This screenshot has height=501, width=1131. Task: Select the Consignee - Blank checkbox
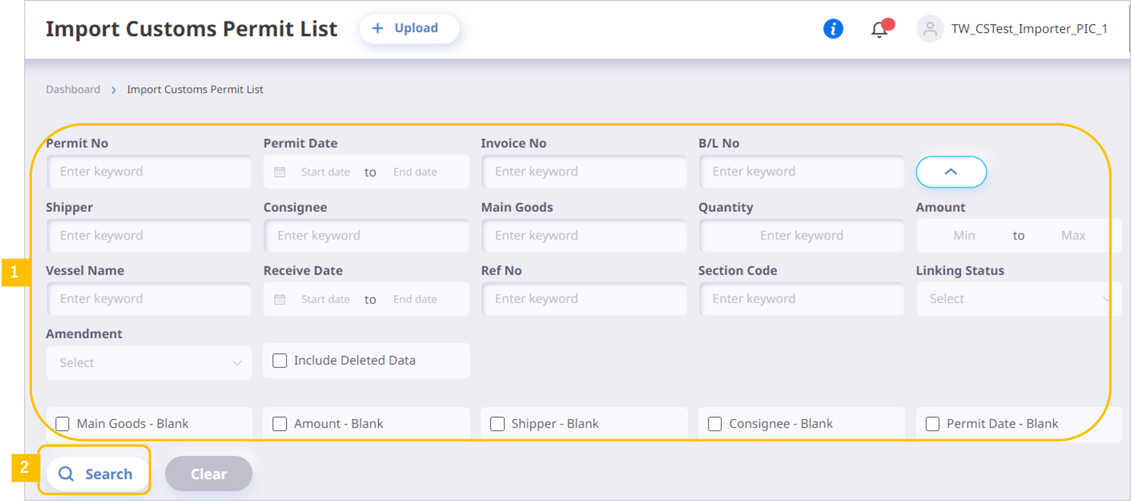tap(714, 424)
